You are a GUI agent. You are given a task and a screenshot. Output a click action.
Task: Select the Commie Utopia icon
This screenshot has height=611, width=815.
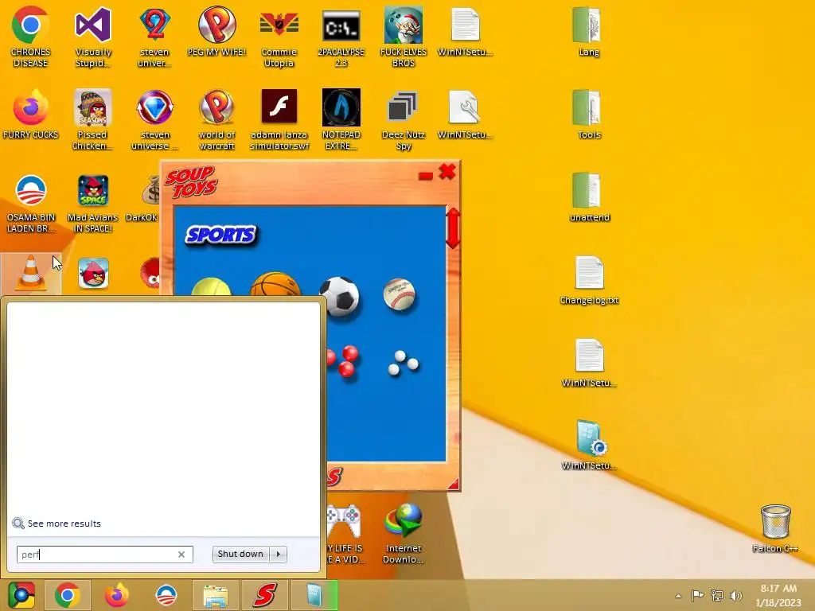coord(279,37)
